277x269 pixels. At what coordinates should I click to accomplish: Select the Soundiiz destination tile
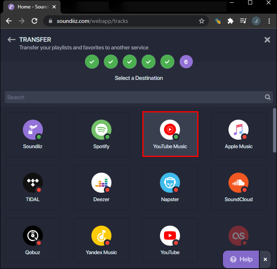(x=33, y=134)
